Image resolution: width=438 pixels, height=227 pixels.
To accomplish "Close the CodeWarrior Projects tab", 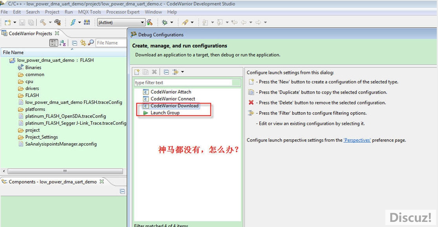I will coord(57,33).
